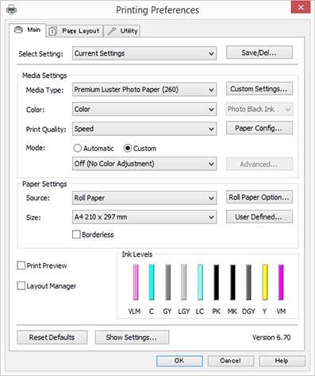Select the Automatic mode radio button
315x376 pixels.
pos(78,148)
